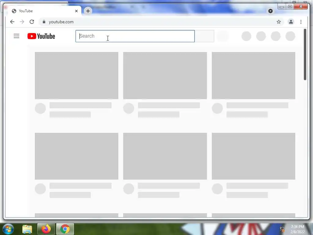Open the tab search dropdown arrow
Image resolution: width=313 pixels, height=235 pixels.
271,11
